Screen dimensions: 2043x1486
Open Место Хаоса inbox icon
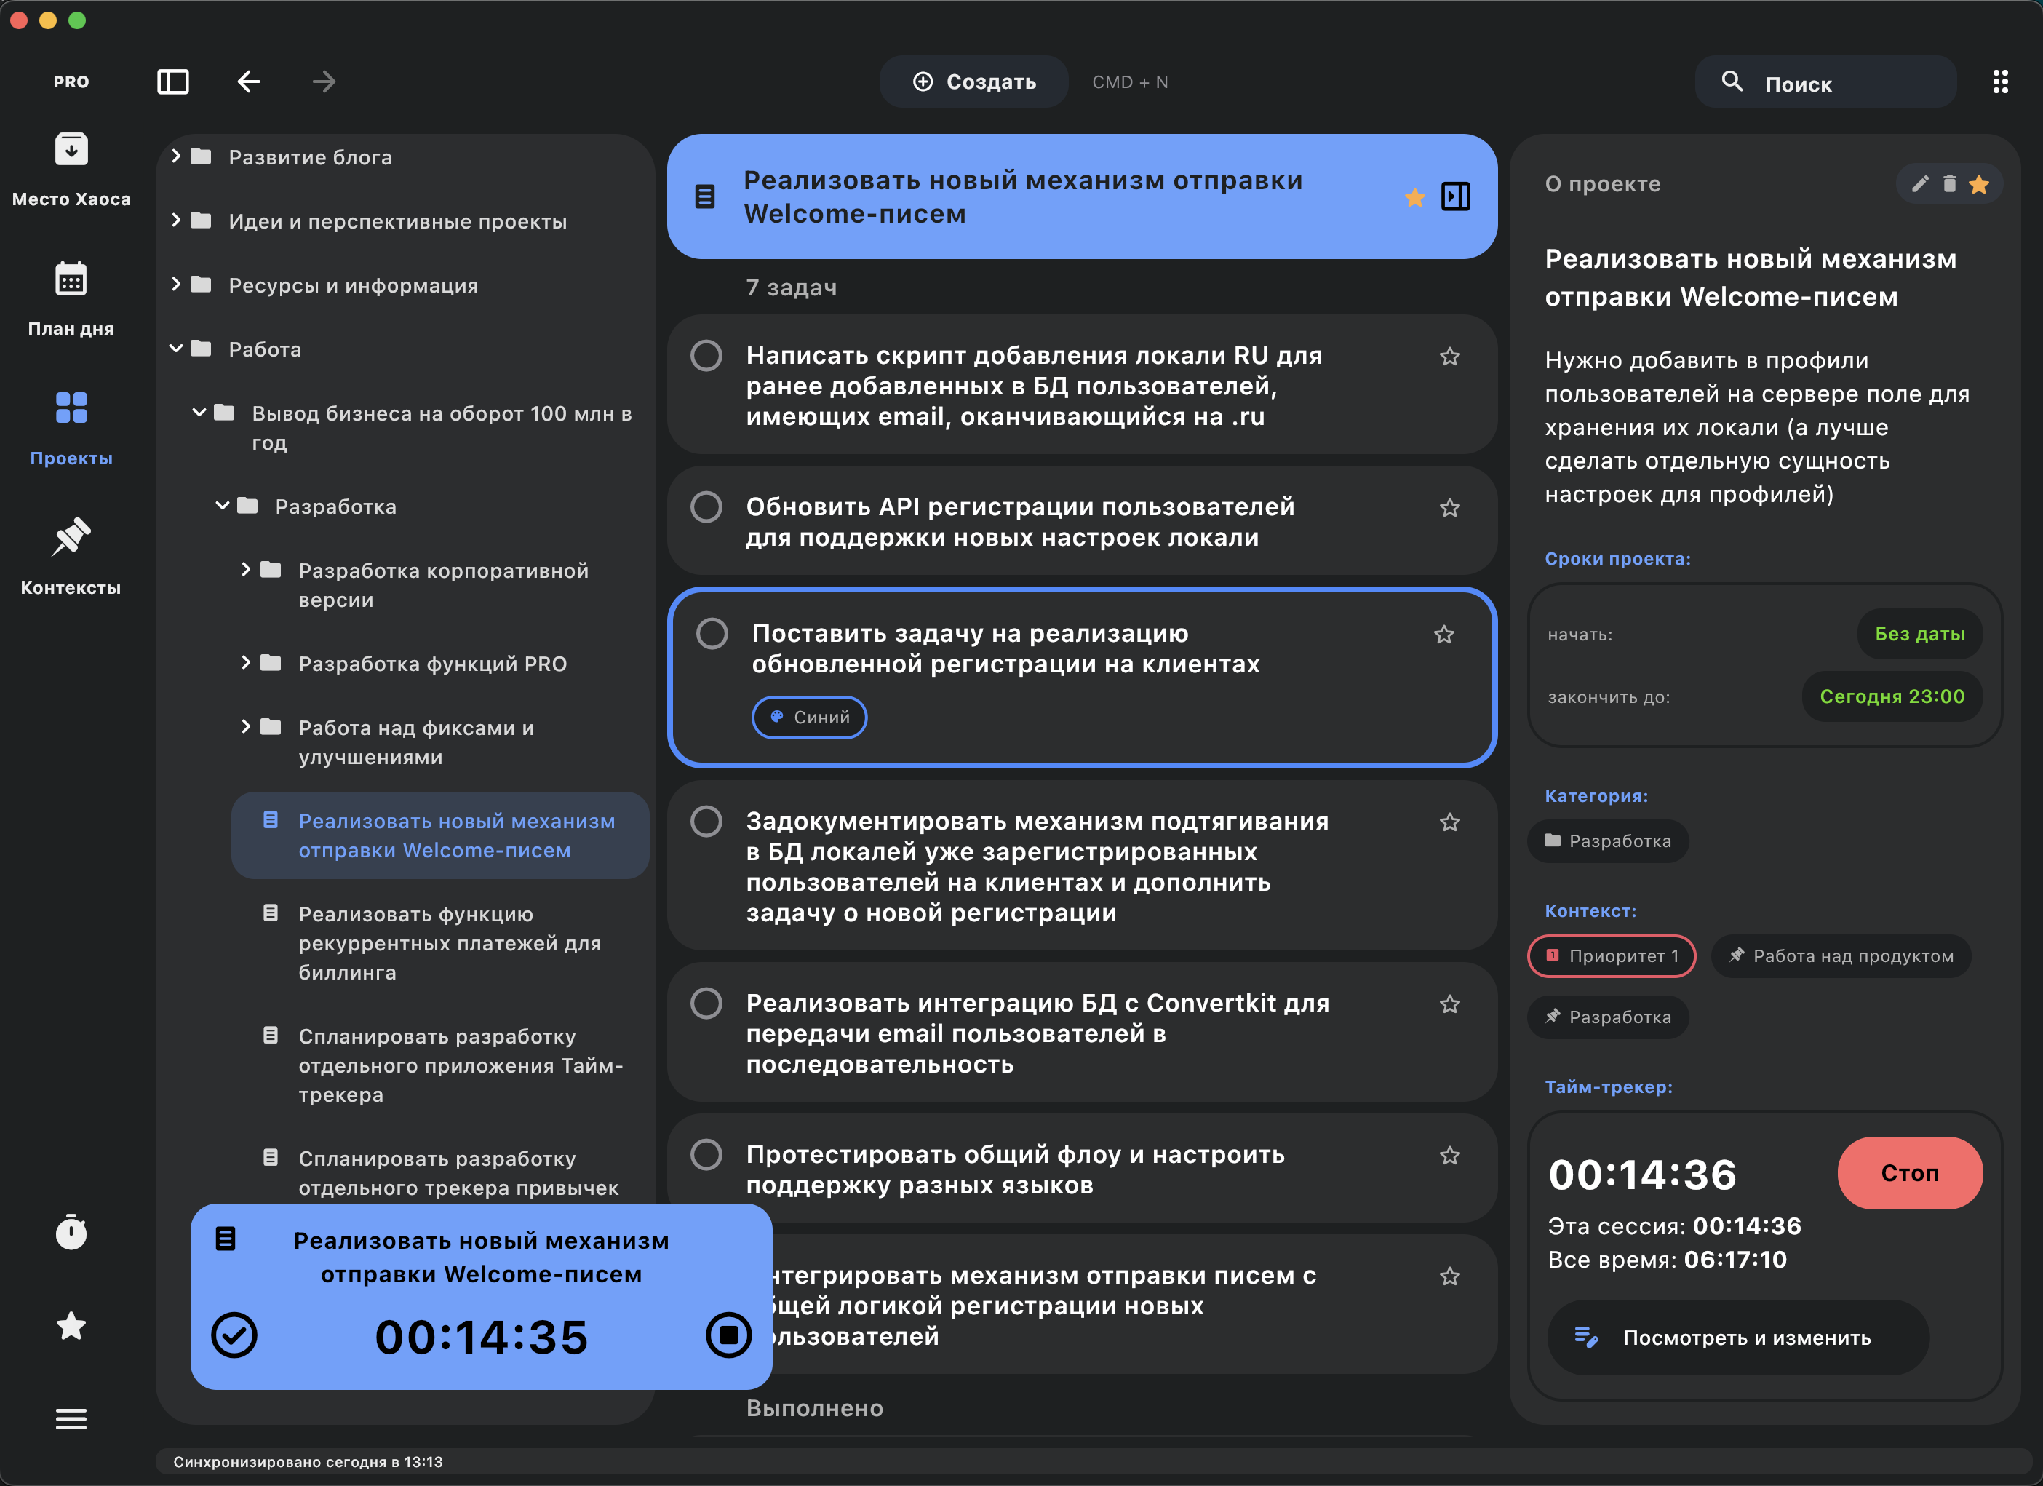(71, 150)
